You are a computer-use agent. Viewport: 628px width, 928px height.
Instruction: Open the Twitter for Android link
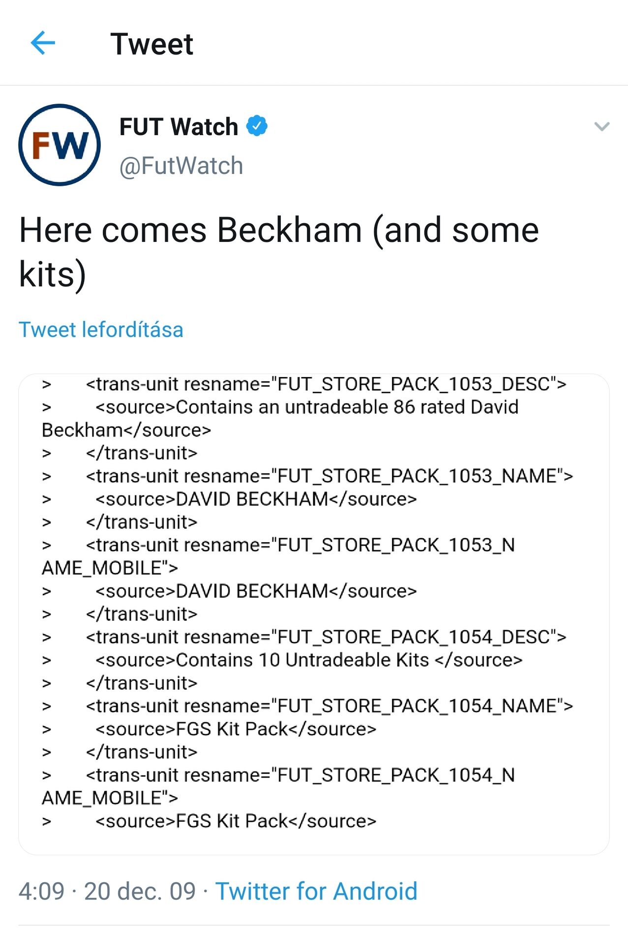(316, 891)
